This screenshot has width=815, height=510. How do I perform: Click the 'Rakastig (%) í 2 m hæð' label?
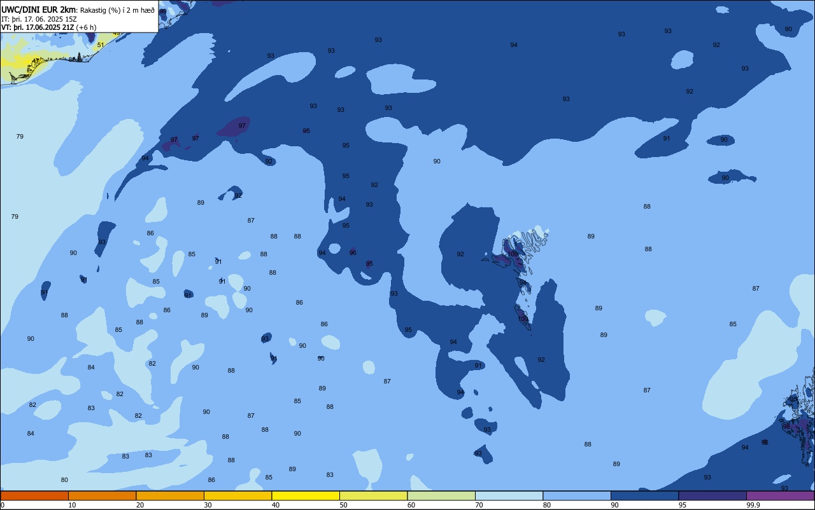(x=117, y=10)
